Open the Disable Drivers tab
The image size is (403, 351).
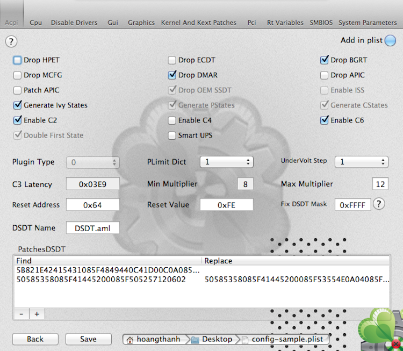coord(74,23)
